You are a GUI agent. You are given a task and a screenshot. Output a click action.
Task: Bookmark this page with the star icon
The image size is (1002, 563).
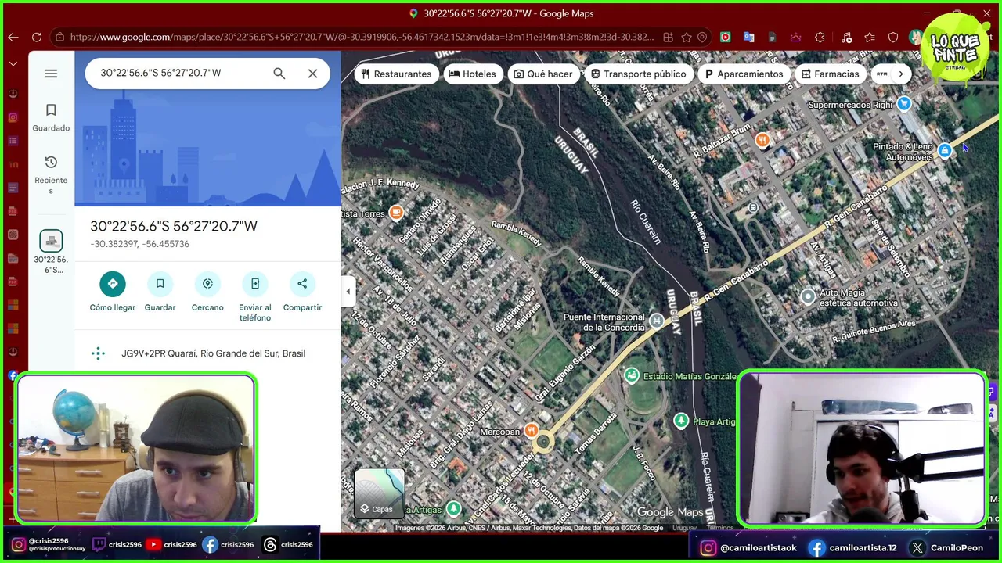click(x=687, y=37)
